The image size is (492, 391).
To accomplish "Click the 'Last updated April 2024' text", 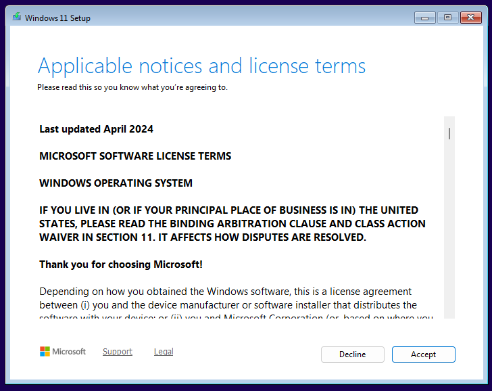I will (97, 129).
